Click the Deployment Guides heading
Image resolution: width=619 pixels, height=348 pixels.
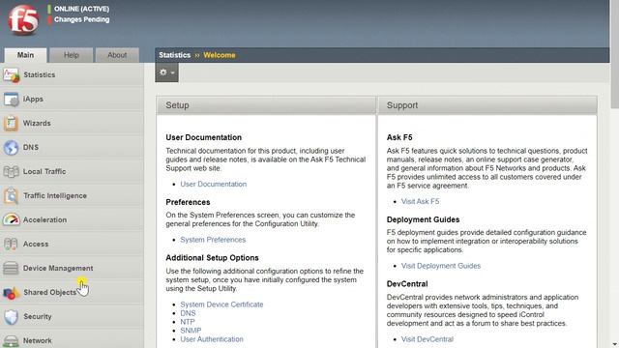pyautogui.click(x=423, y=219)
